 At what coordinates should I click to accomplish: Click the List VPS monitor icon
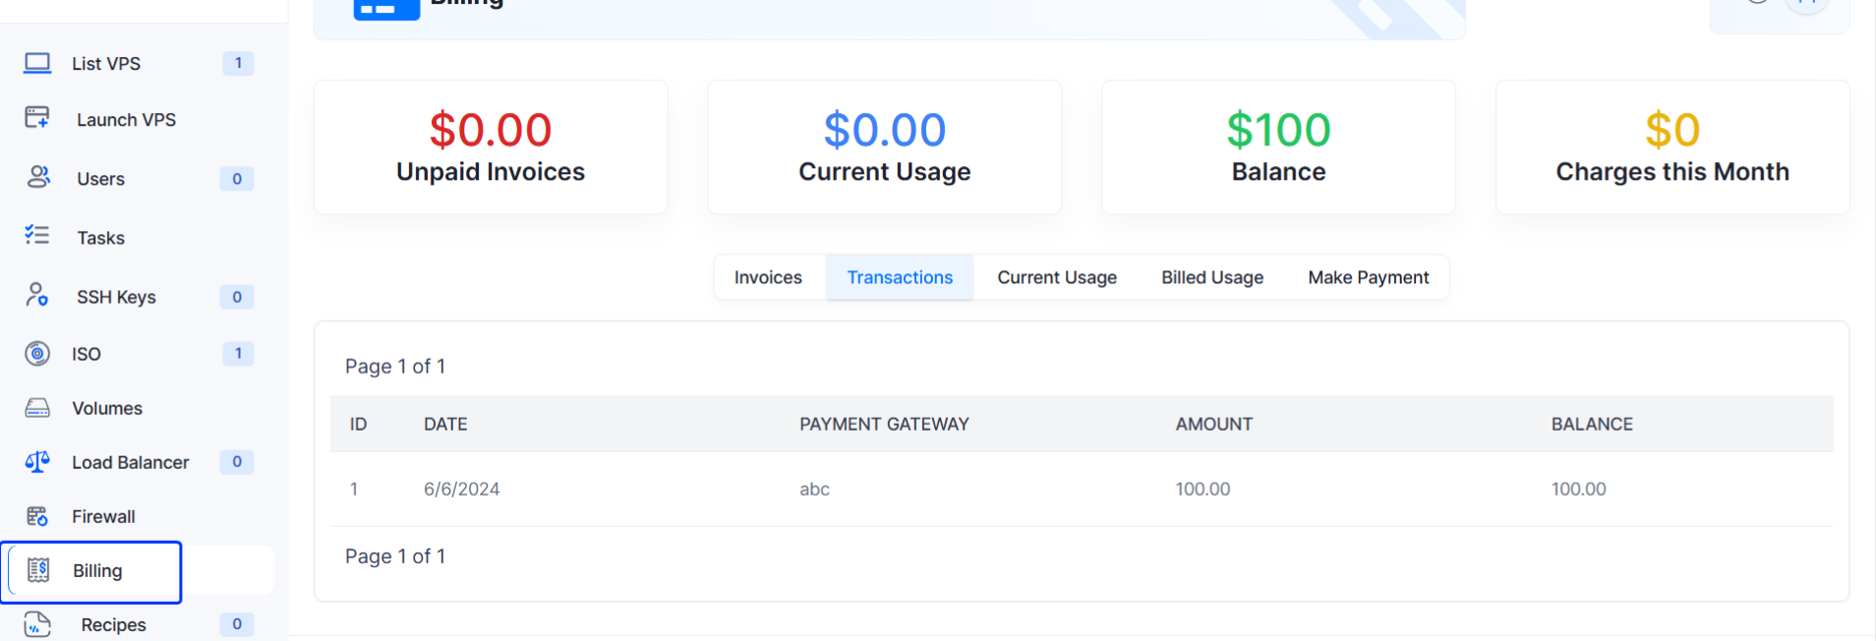pos(37,63)
